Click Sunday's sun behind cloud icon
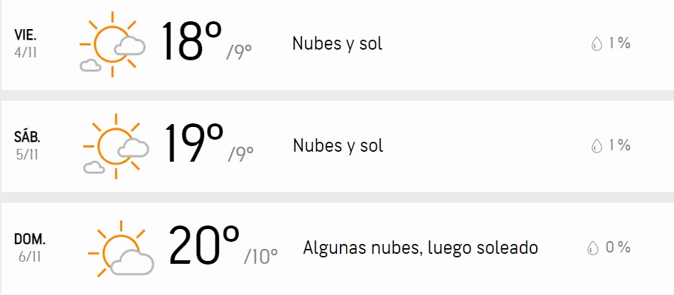 [119, 250]
